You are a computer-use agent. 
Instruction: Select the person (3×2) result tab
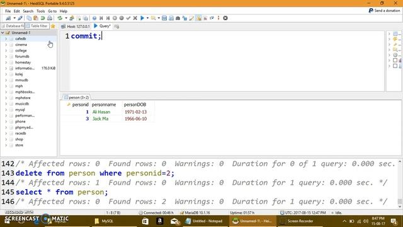click(76, 97)
